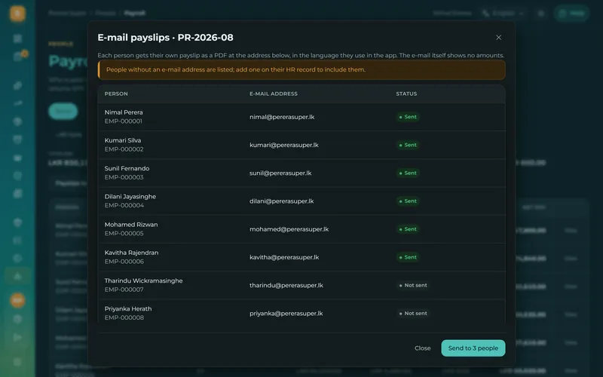The width and height of the screenshot is (603, 377).
Task: Click the payslip PDF description text
Action: click(301, 55)
